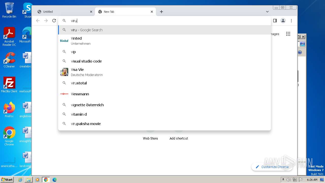This screenshot has width=325, height=183.
Task: Click the Edge icon in the taskbar
Action: [54, 180]
